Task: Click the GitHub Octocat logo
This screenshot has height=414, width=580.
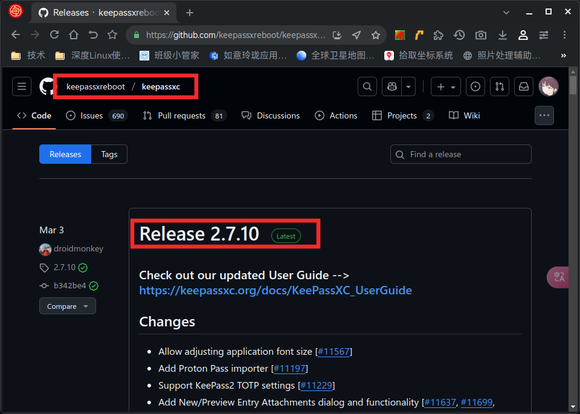Action: 47,86
